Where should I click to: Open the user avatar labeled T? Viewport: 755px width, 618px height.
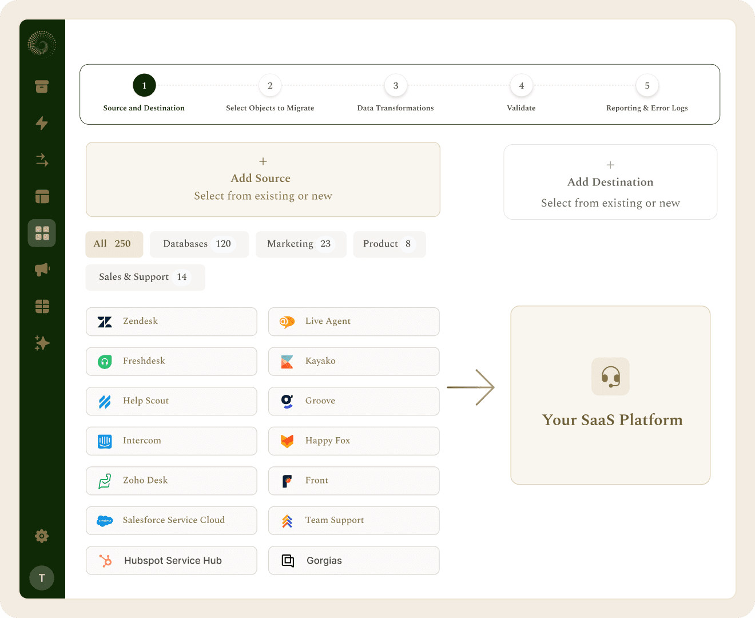[x=42, y=578]
